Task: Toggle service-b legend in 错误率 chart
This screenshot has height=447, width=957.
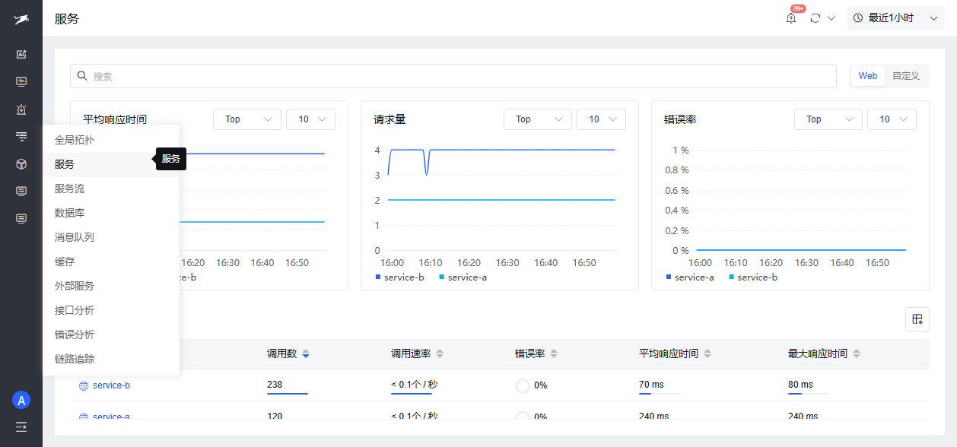Action: (x=753, y=277)
